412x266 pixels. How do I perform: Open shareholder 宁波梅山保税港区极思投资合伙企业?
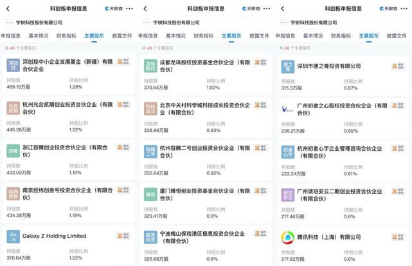pyautogui.click(x=202, y=237)
